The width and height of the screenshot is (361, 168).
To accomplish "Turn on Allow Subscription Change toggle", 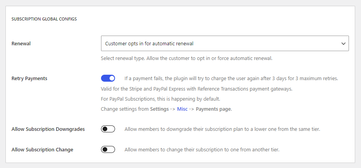I will coord(108,149).
